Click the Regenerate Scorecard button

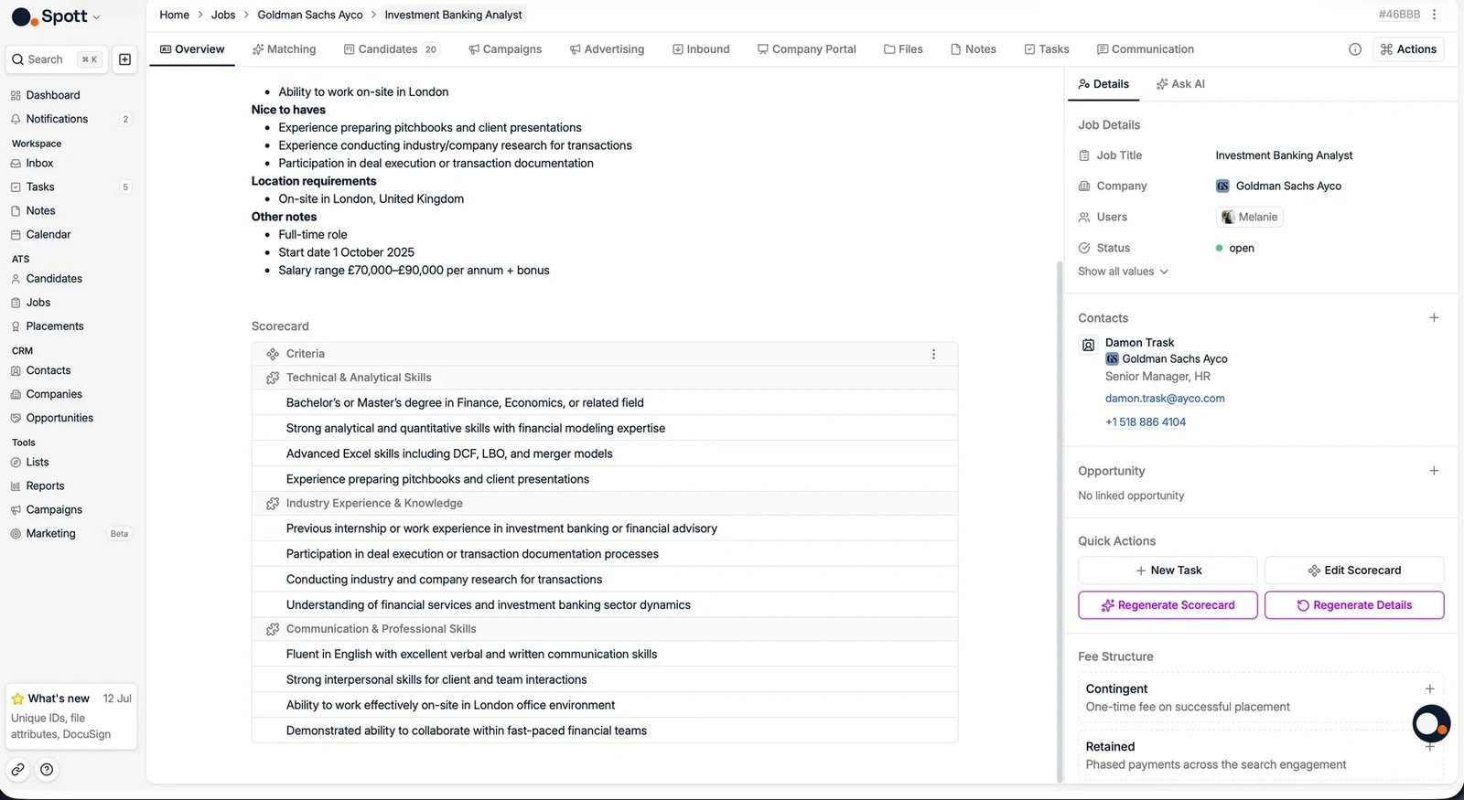[x=1168, y=605]
